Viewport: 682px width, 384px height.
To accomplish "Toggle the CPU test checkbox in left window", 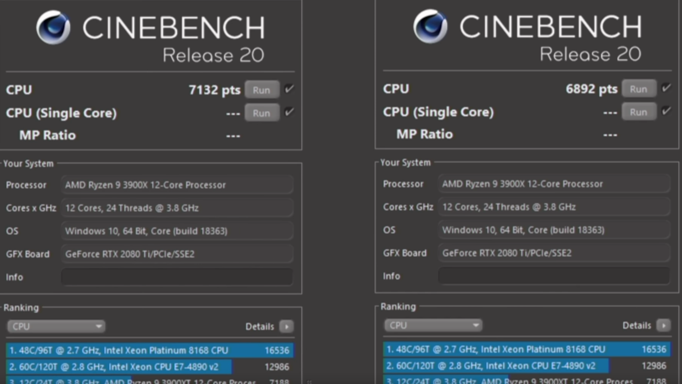I will pos(289,89).
